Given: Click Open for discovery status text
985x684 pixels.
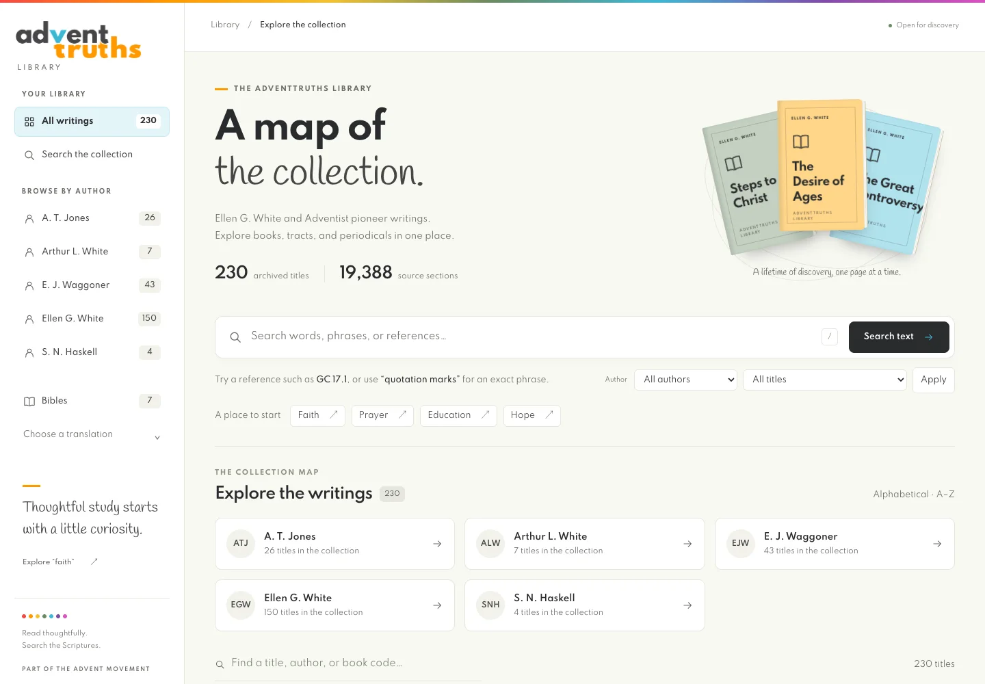Looking at the screenshot, I should (928, 25).
